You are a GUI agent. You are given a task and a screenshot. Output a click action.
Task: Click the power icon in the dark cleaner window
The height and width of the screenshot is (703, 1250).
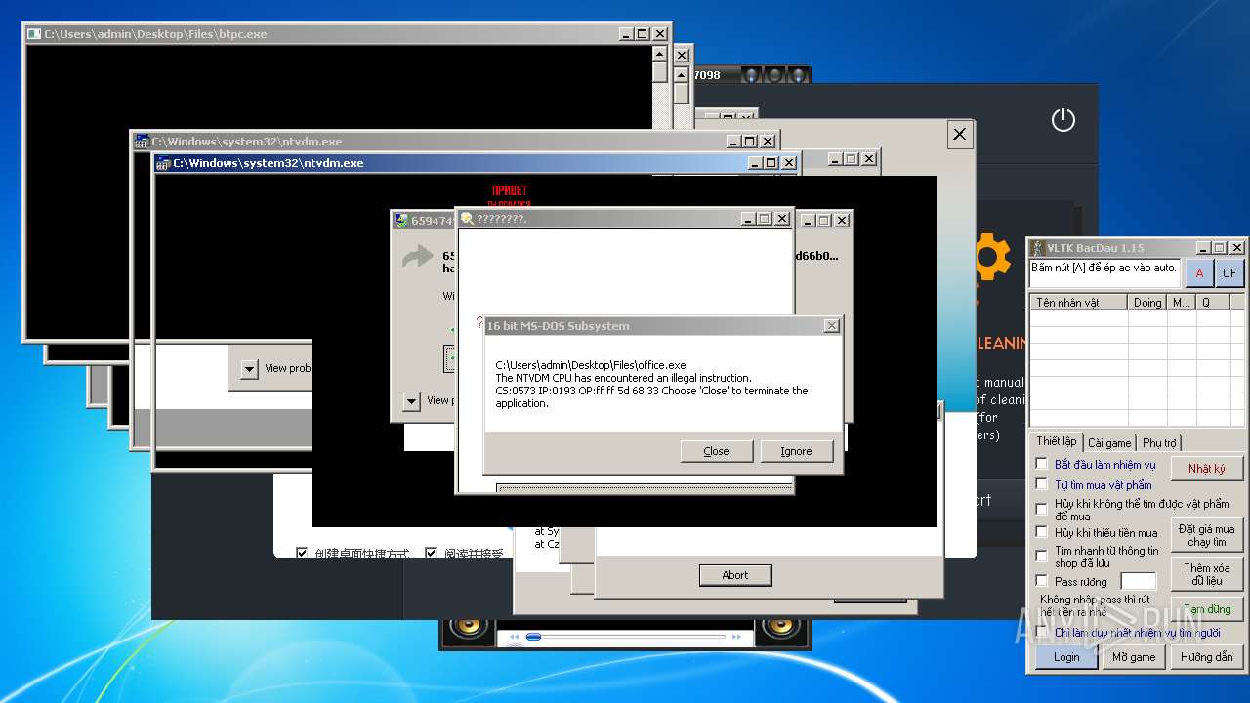(x=1062, y=120)
